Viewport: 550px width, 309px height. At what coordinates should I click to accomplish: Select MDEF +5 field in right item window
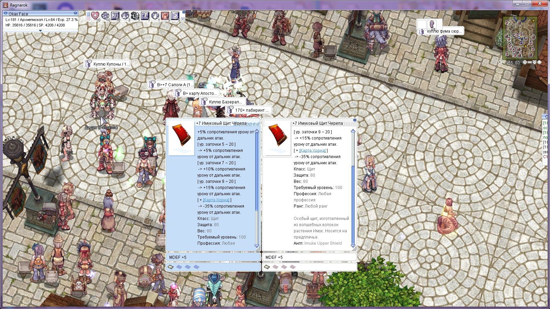(310, 257)
